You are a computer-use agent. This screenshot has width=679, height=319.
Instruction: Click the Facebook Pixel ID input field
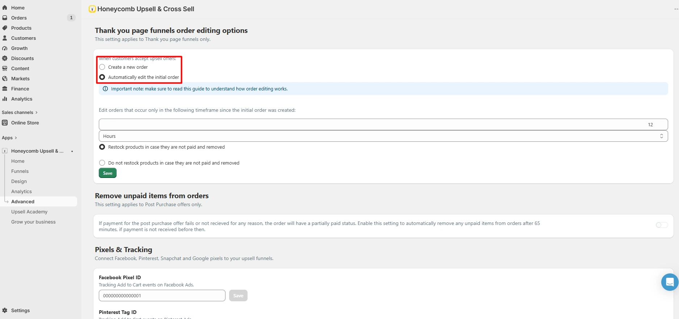(x=162, y=295)
